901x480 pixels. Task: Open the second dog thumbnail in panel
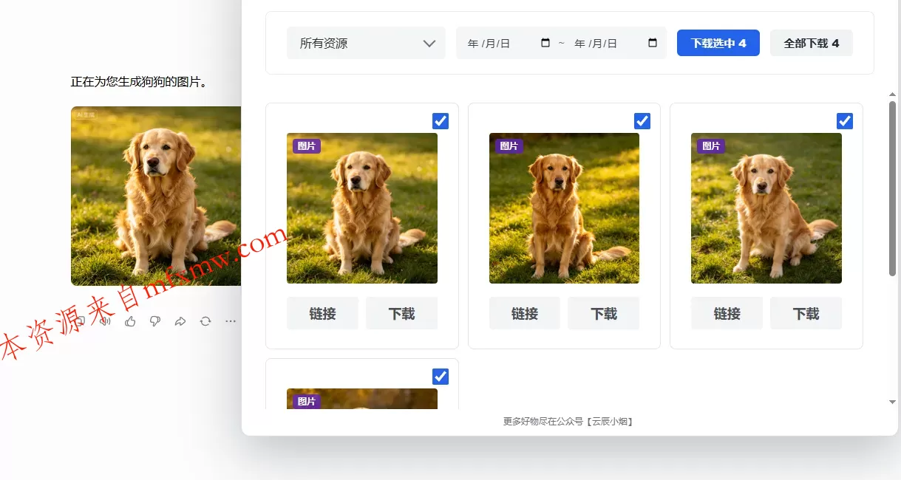click(564, 208)
